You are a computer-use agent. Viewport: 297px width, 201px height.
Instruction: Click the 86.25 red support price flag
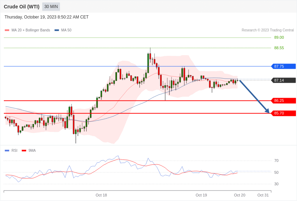[283, 100]
